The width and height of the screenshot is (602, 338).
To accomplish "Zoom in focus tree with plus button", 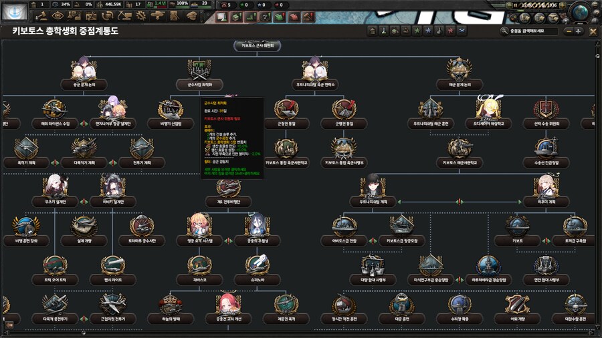I will [579, 31].
